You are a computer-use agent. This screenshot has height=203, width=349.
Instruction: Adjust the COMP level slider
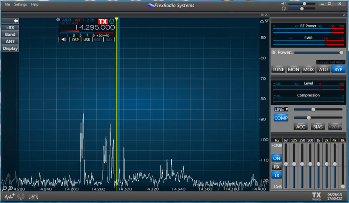point(309,118)
